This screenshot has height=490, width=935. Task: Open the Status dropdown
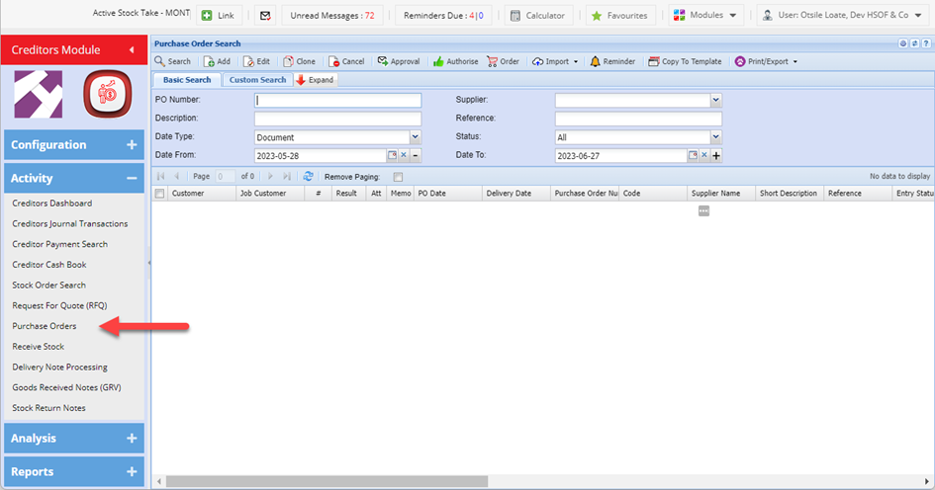point(715,137)
